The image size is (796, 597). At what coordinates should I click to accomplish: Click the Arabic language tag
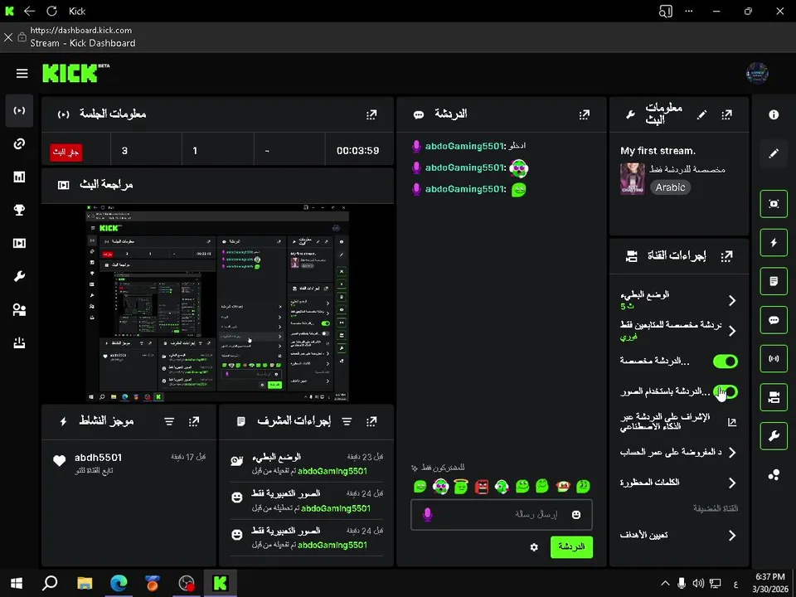[670, 187]
